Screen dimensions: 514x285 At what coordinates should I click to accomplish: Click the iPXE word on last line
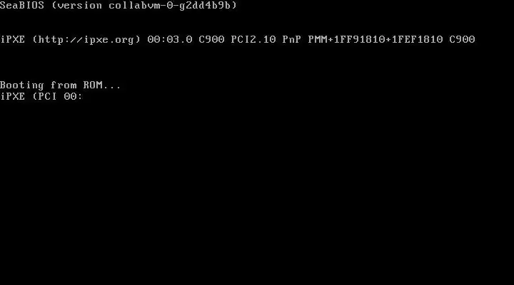pos(12,96)
